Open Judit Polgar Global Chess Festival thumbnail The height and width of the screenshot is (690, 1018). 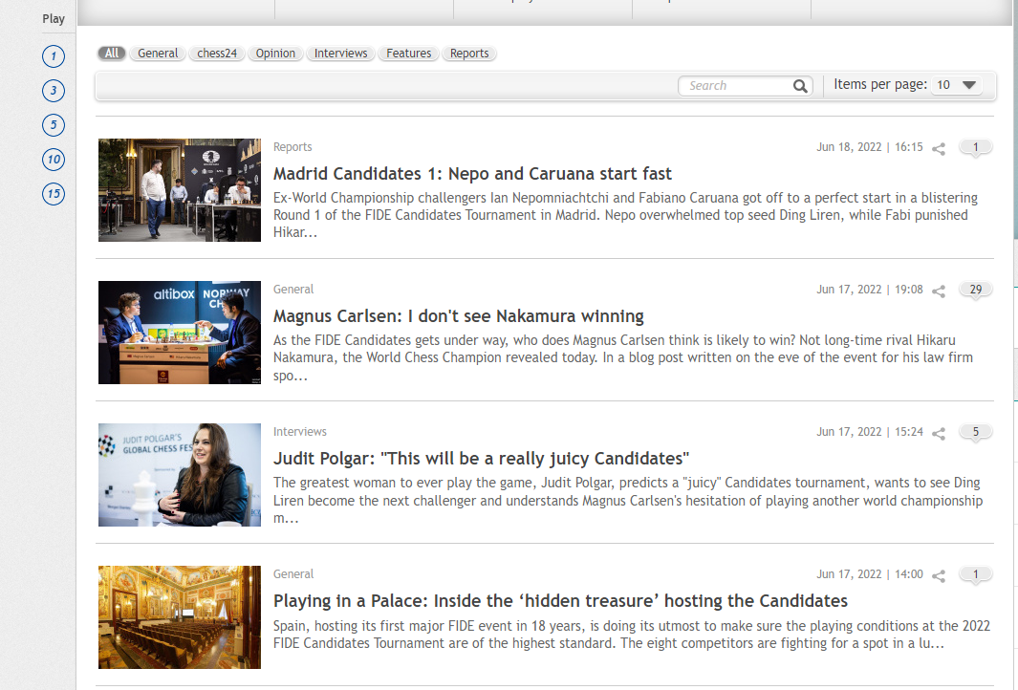coord(179,475)
